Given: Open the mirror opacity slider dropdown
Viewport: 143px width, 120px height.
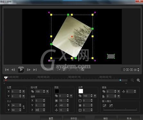Looking at the screenshot, I should (x=119, y=91).
